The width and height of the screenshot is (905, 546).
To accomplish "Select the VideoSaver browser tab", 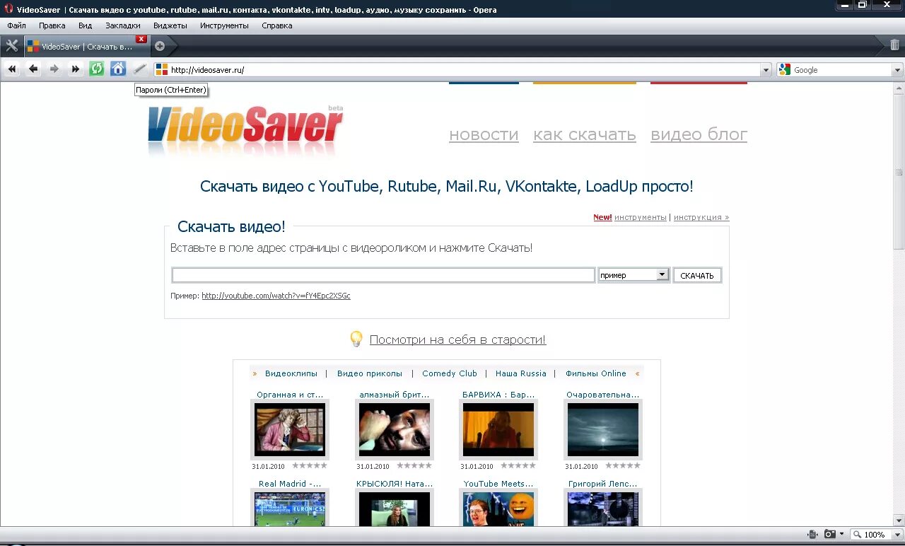I will 86,46.
